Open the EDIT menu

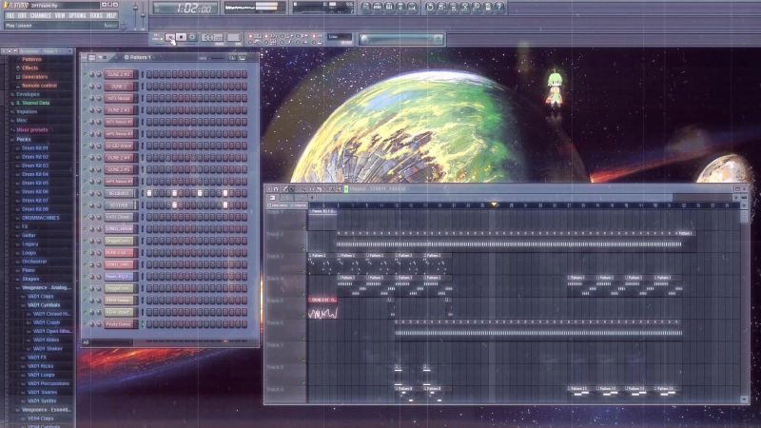22,15
